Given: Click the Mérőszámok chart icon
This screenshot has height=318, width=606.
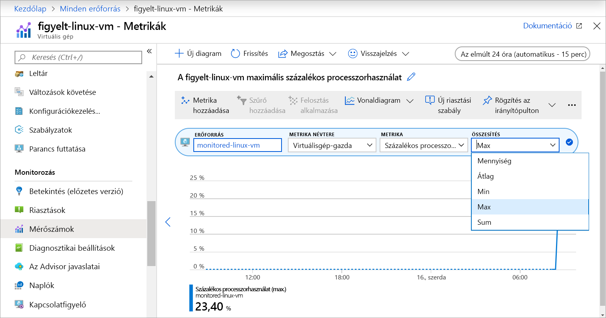Looking at the screenshot, I should pyautogui.click(x=19, y=229).
